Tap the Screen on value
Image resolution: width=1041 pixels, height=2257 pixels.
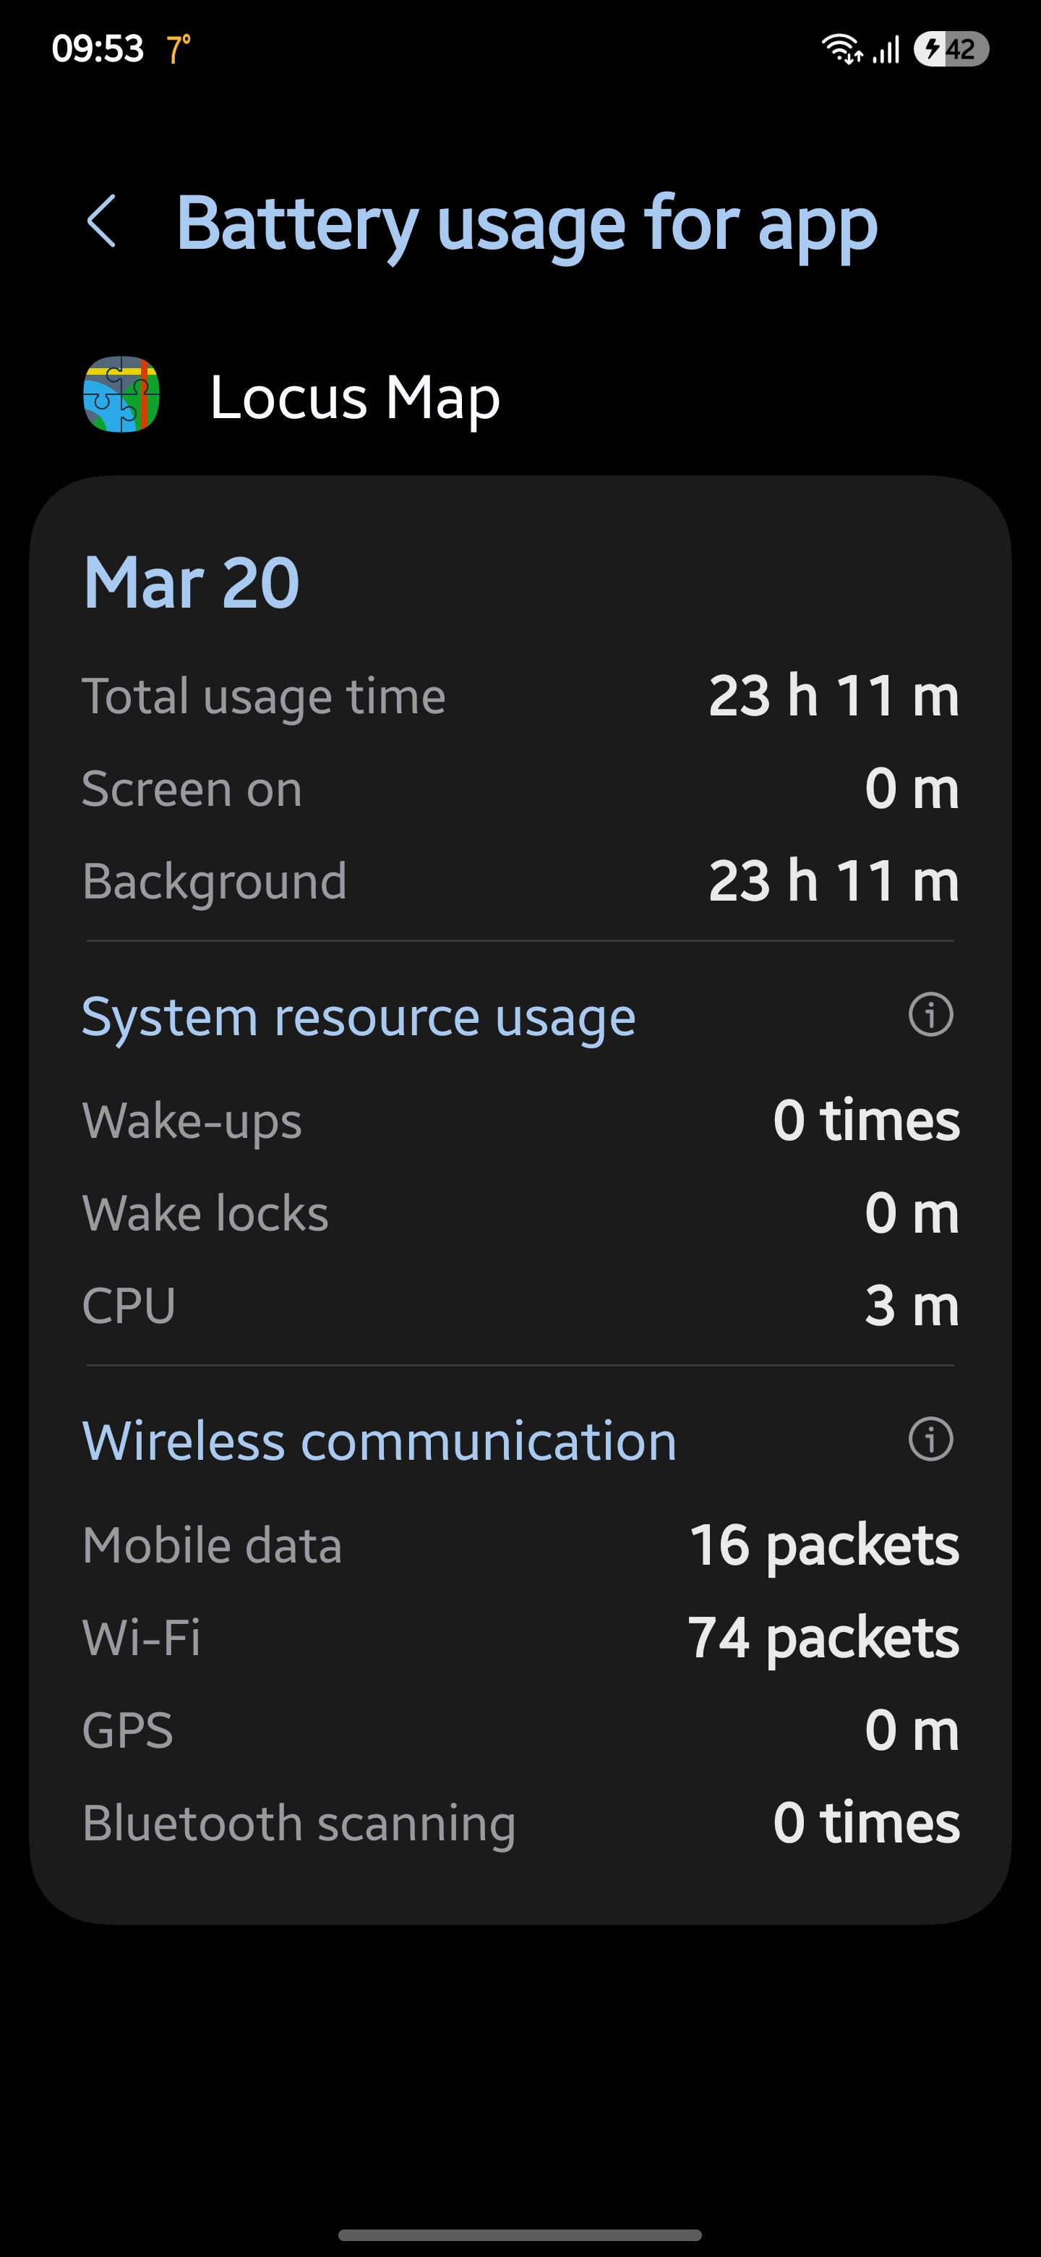[x=912, y=789]
